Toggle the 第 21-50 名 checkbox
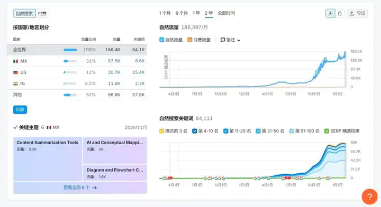Screen dimensions: 381x207 coord(258,131)
